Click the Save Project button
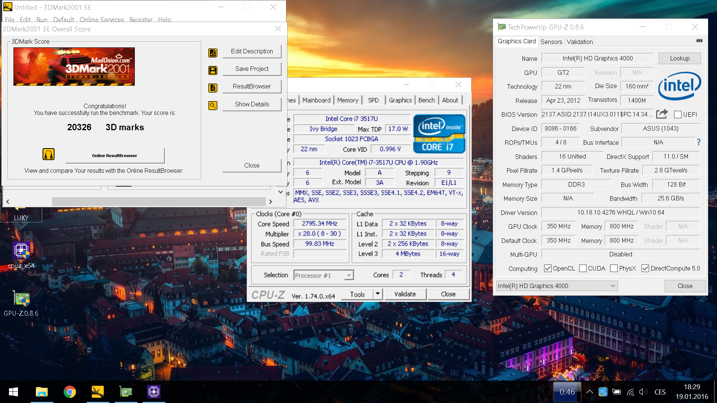 252,69
